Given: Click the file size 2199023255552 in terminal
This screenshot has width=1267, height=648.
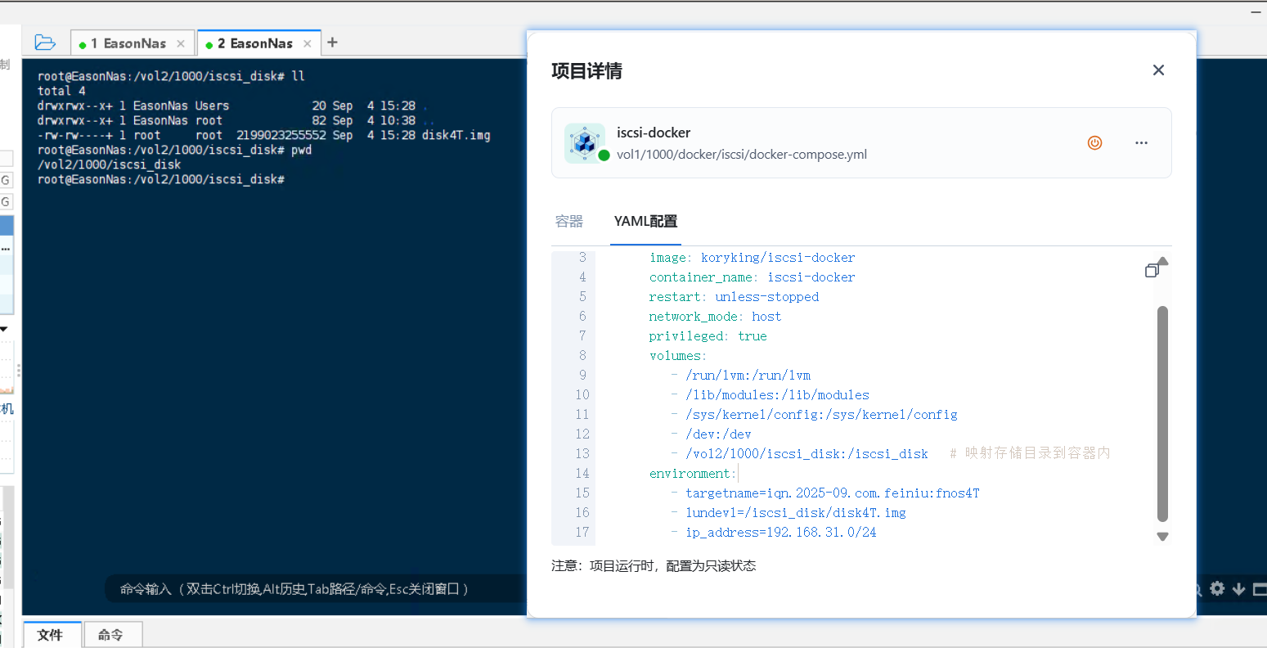Looking at the screenshot, I should (281, 135).
